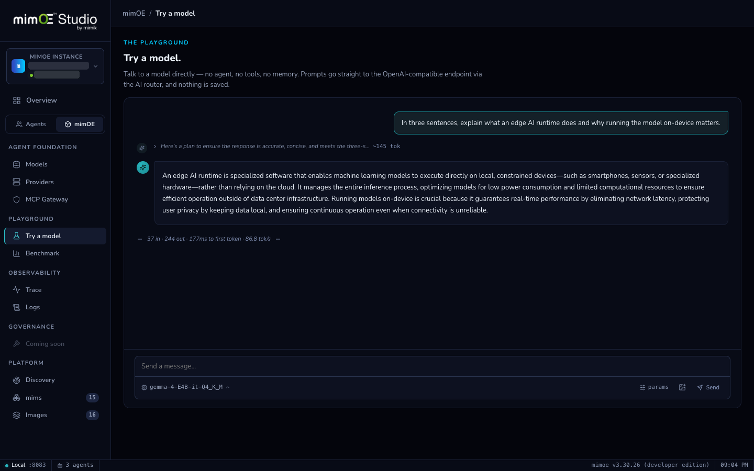The height and width of the screenshot is (471, 754).
Task: Open the mimOE instance selector dropdown
Action: [x=55, y=66]
